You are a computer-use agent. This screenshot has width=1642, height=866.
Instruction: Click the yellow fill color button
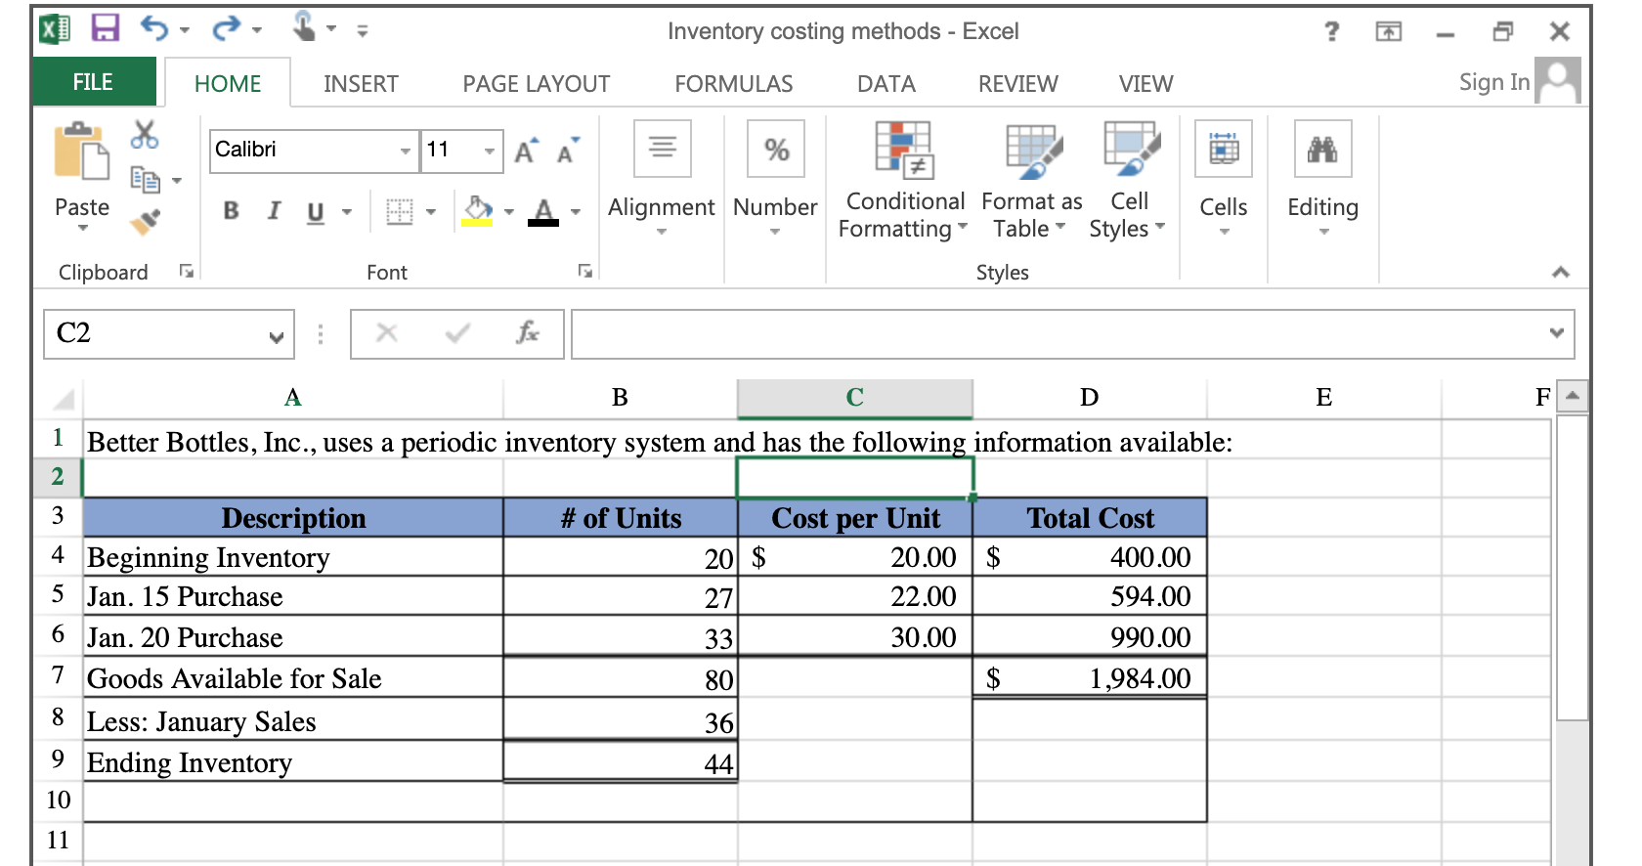tap(477, 211)
